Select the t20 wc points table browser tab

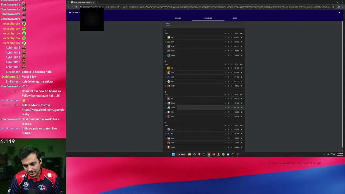[x=83, y=2]
